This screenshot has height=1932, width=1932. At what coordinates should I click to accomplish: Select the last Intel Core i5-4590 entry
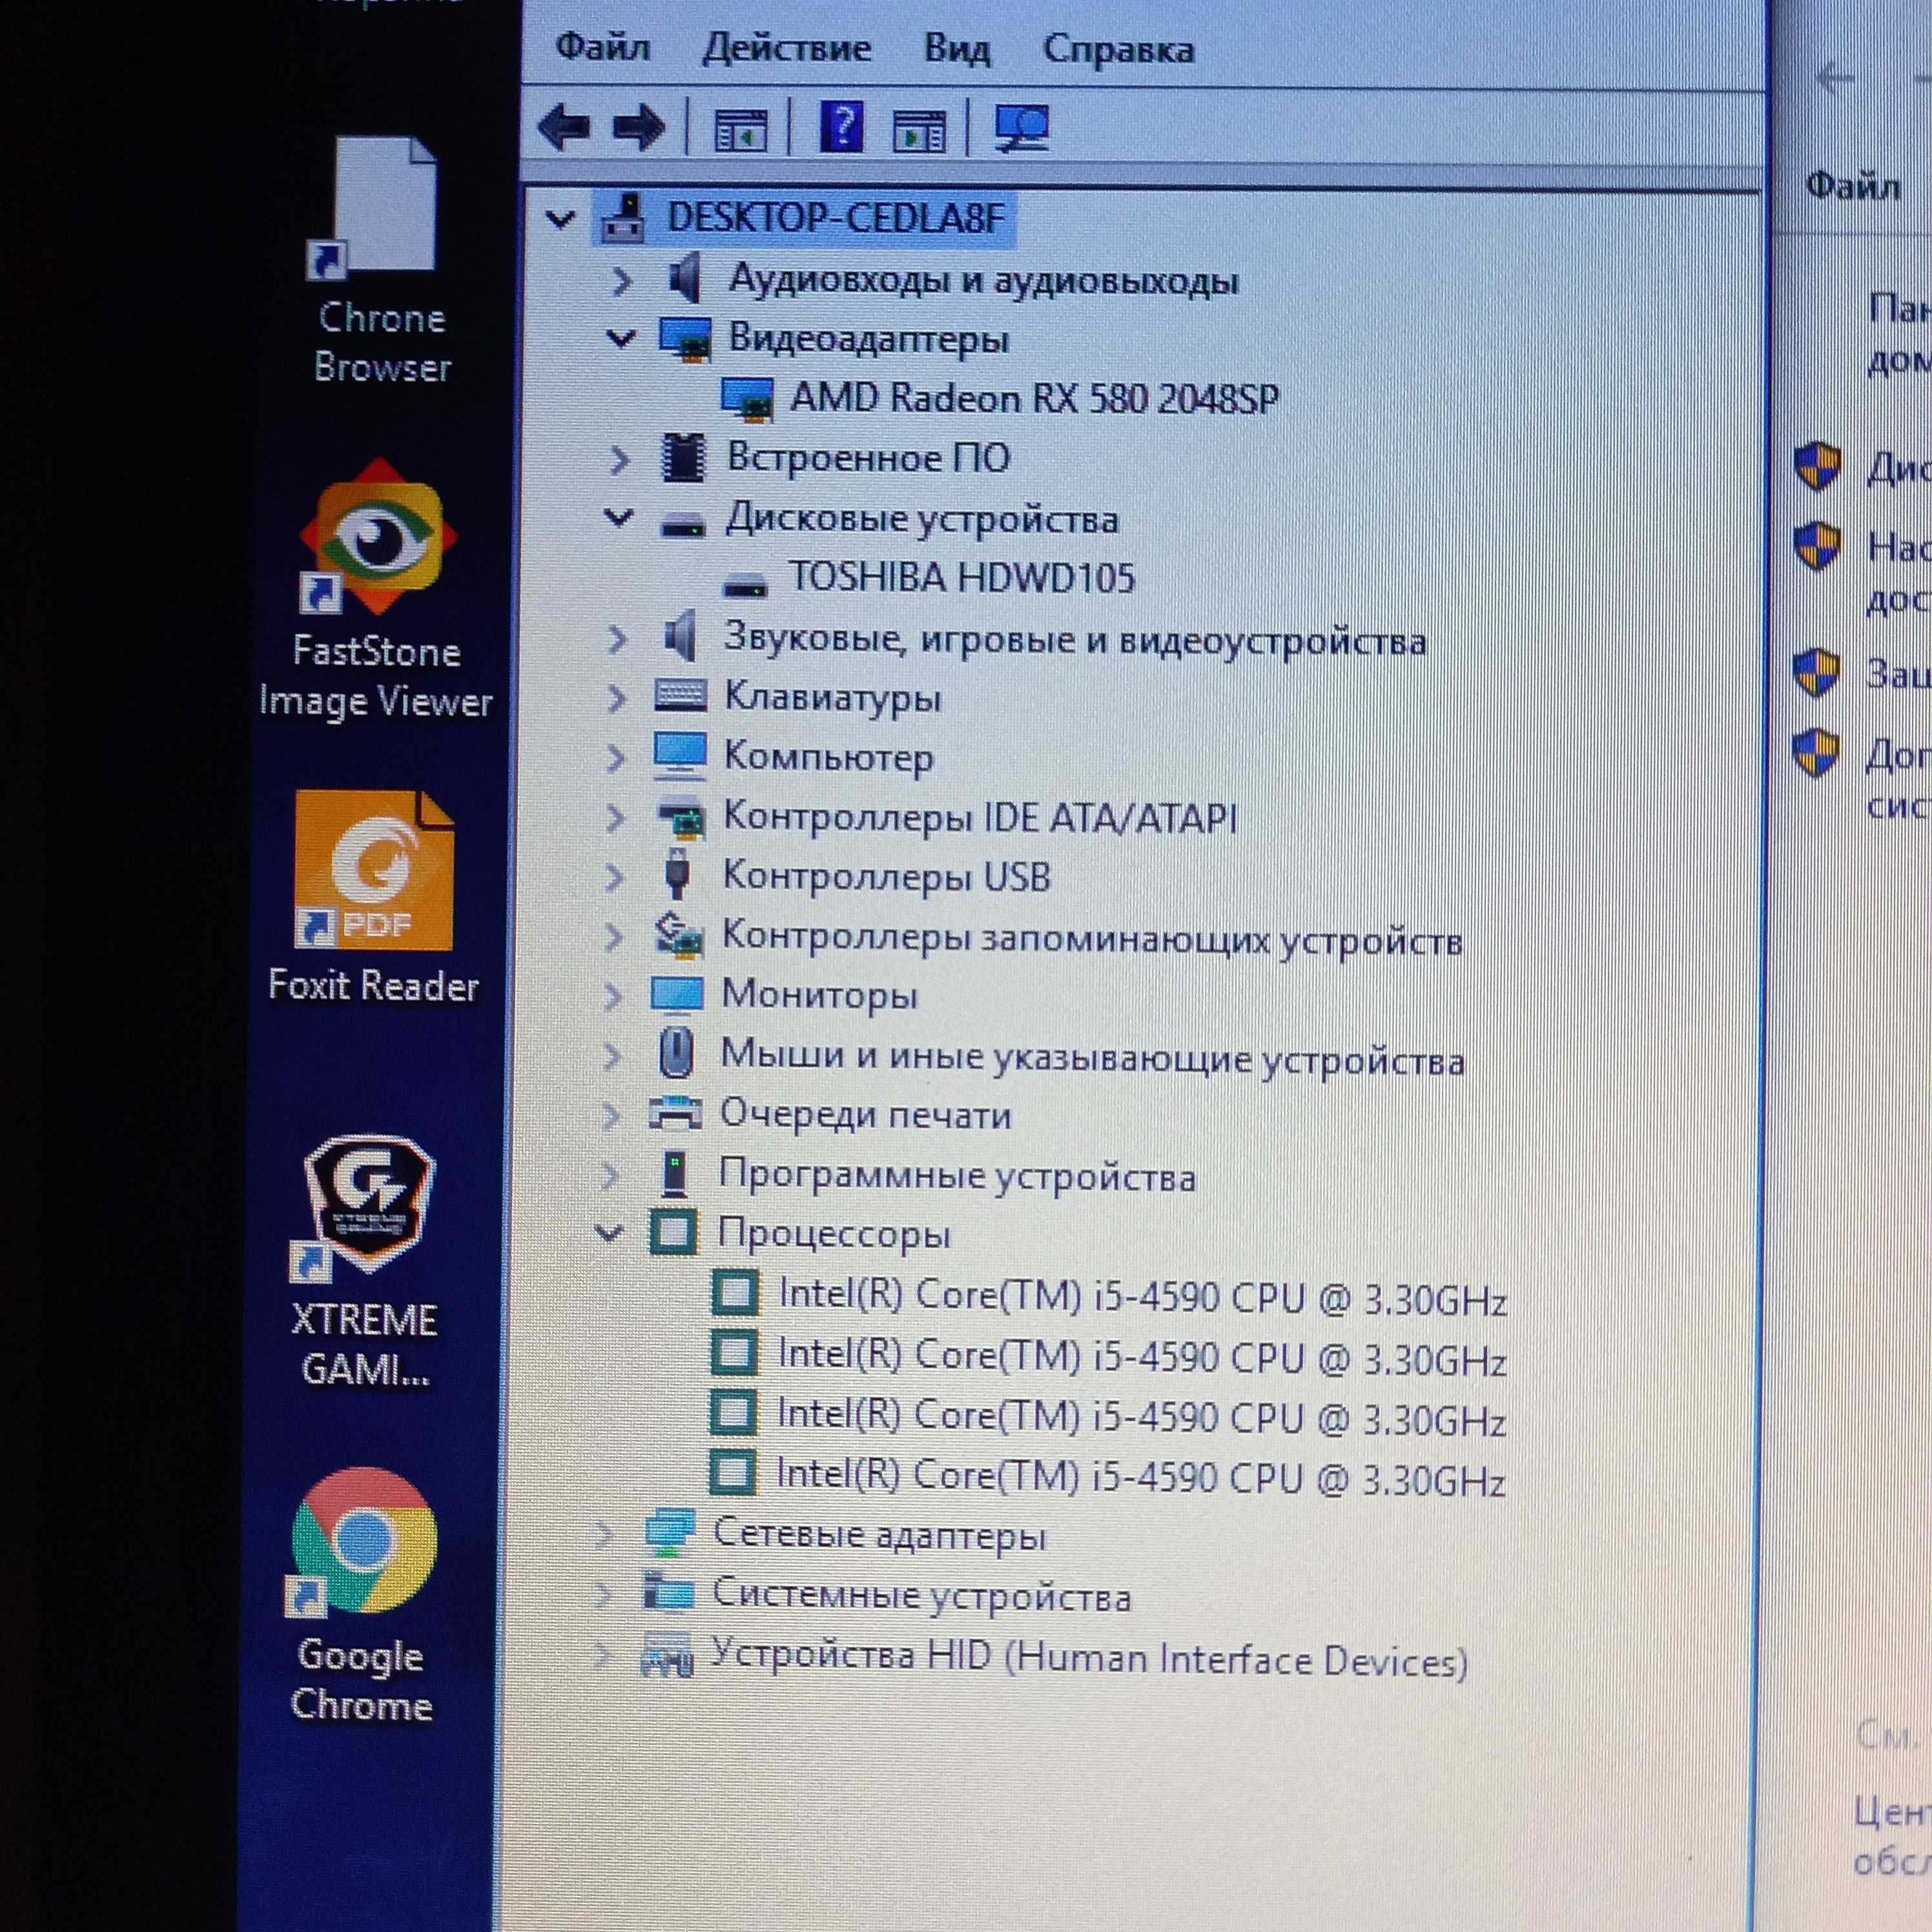pyautogui.click(x=1140, y=1478)
